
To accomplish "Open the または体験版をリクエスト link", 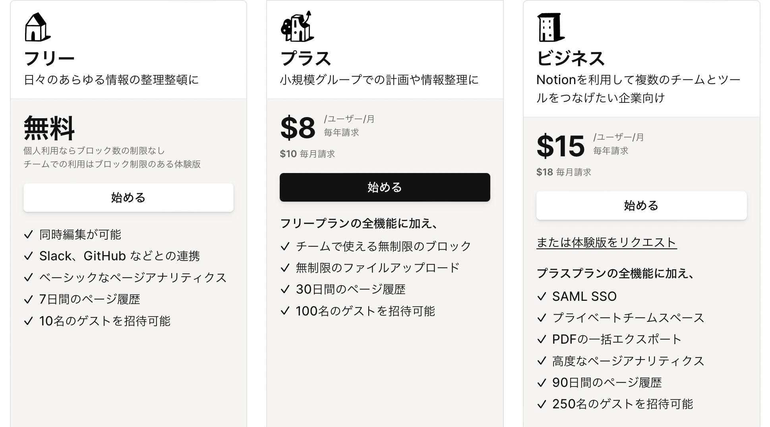I will 606,242.
